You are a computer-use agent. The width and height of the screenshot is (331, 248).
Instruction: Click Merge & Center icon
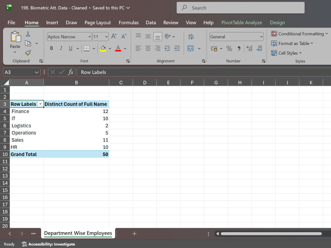pyautogui.click(x=190, y=48)
